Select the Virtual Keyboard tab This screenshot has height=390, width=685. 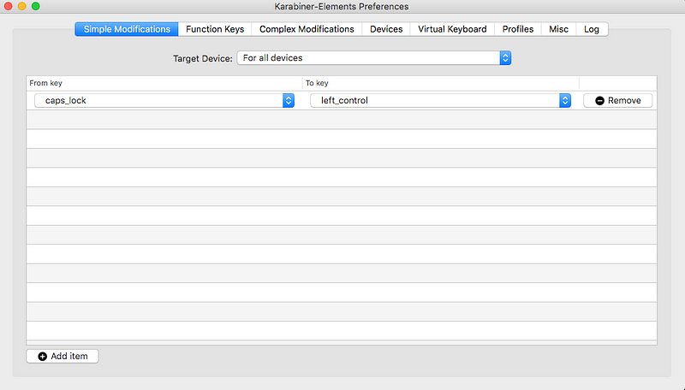(452, 29)
